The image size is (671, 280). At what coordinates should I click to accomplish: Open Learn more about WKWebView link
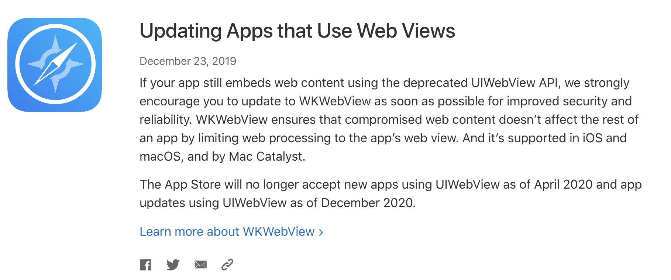[x=231, y=232]
